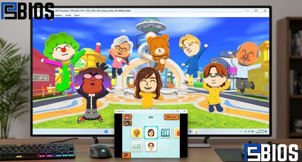Click the 'Internal Res: 4K (4096x2304)' title text

(116, 11)
